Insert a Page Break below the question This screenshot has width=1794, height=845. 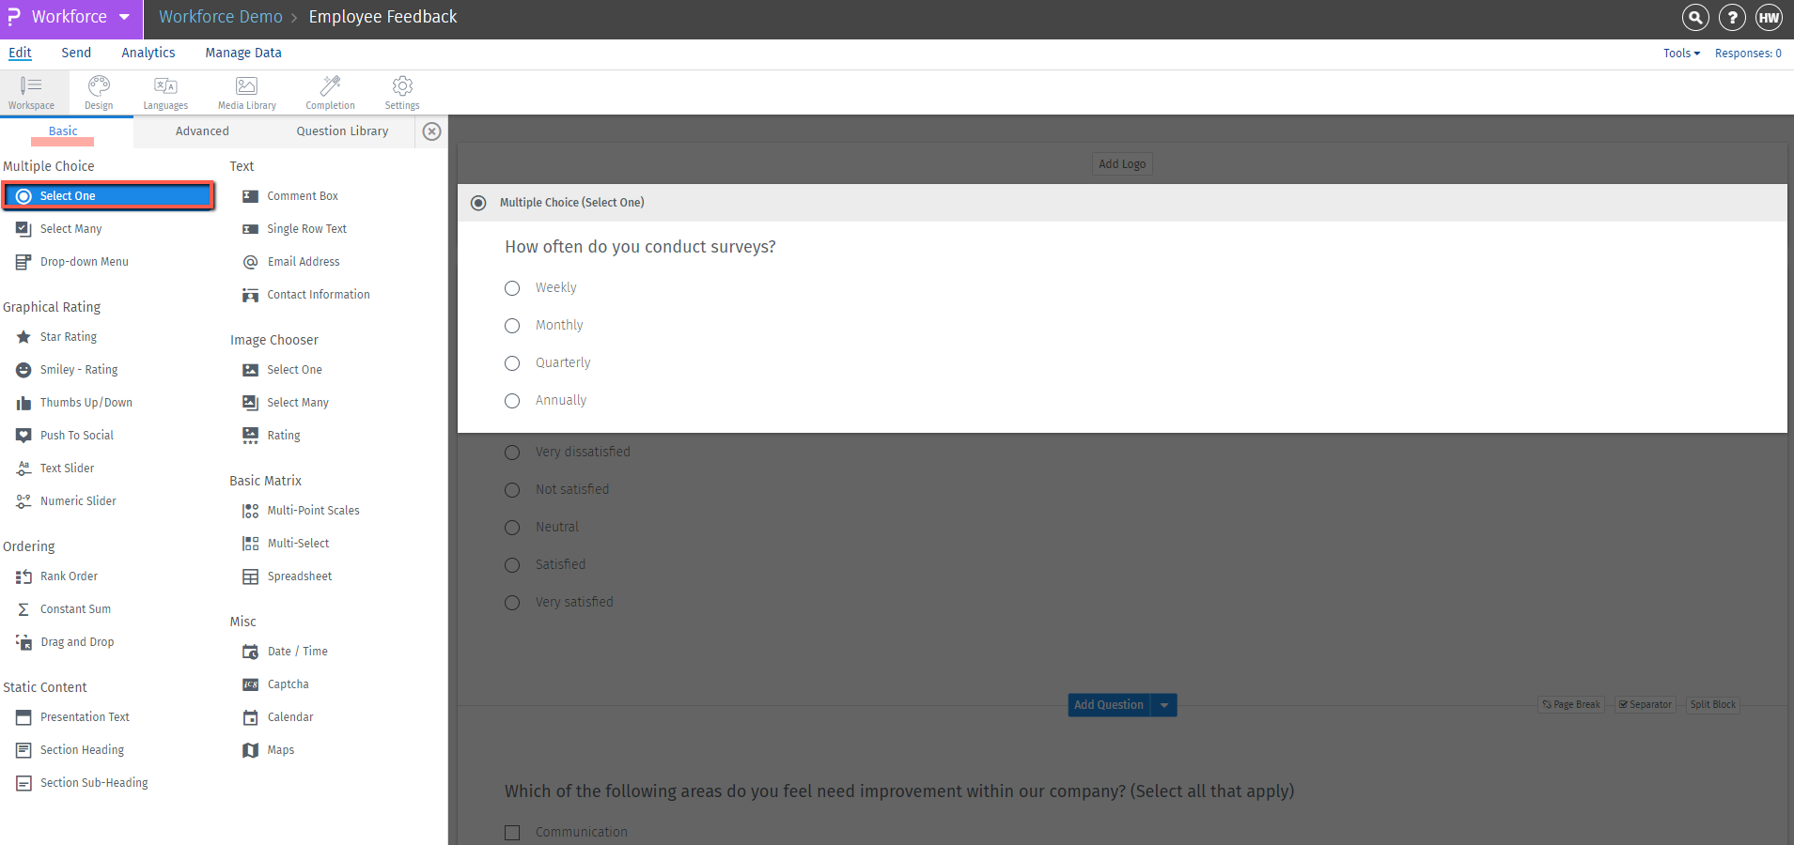point(1569,704)
